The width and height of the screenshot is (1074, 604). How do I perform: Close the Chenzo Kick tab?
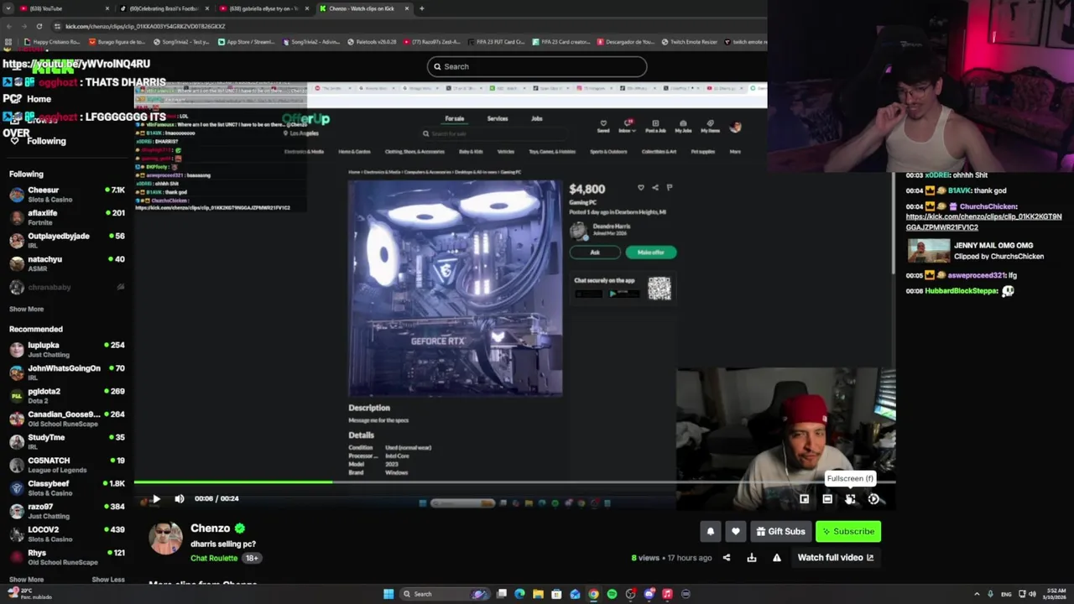coord(407,8)
